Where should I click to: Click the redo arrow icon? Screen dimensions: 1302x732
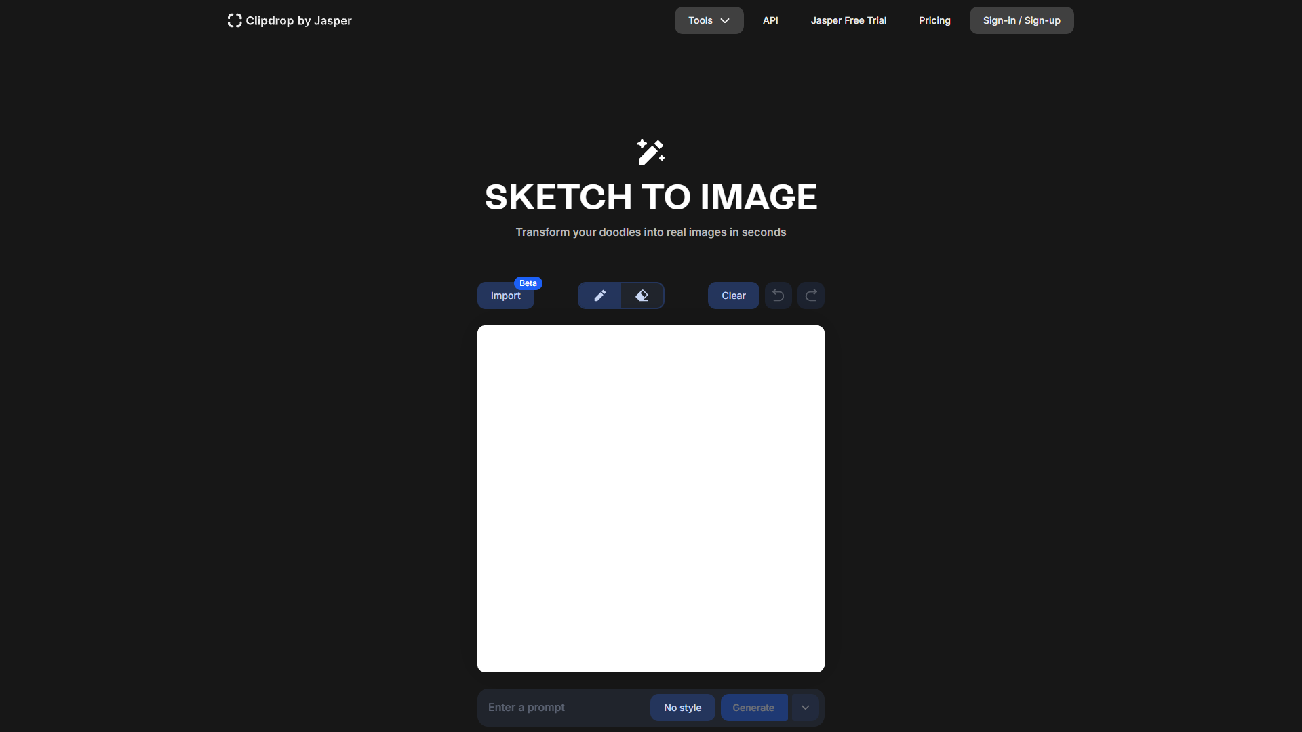click(810, 296)
